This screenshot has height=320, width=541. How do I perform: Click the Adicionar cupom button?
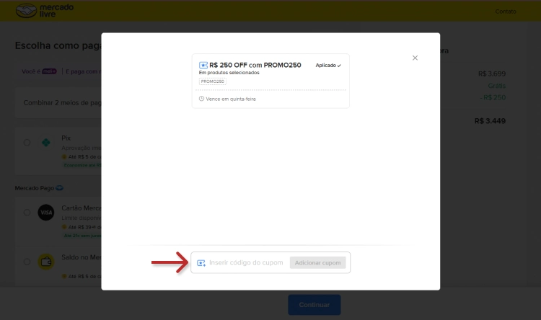(318, 263)
